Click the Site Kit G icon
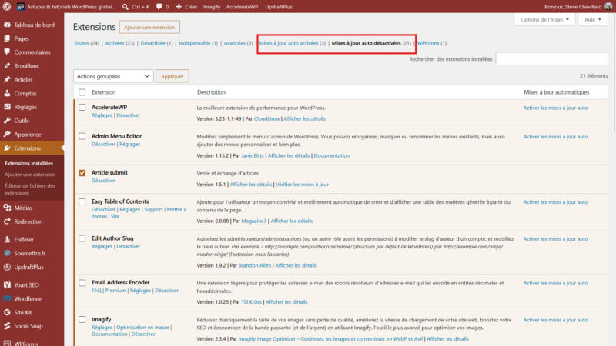616x346 pixels. click(x=7, y=312)
